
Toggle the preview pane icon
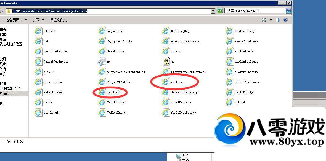click(x=278, y=20)
